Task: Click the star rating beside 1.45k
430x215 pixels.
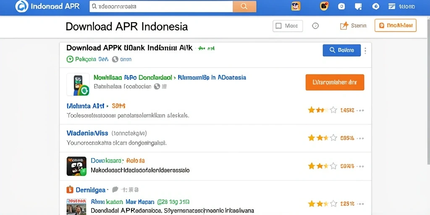Action: tap(322, 110)
